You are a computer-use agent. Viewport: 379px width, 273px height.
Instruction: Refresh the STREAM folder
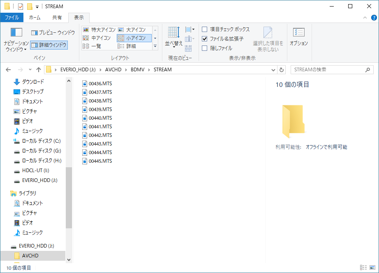click(x=281, y=70)
